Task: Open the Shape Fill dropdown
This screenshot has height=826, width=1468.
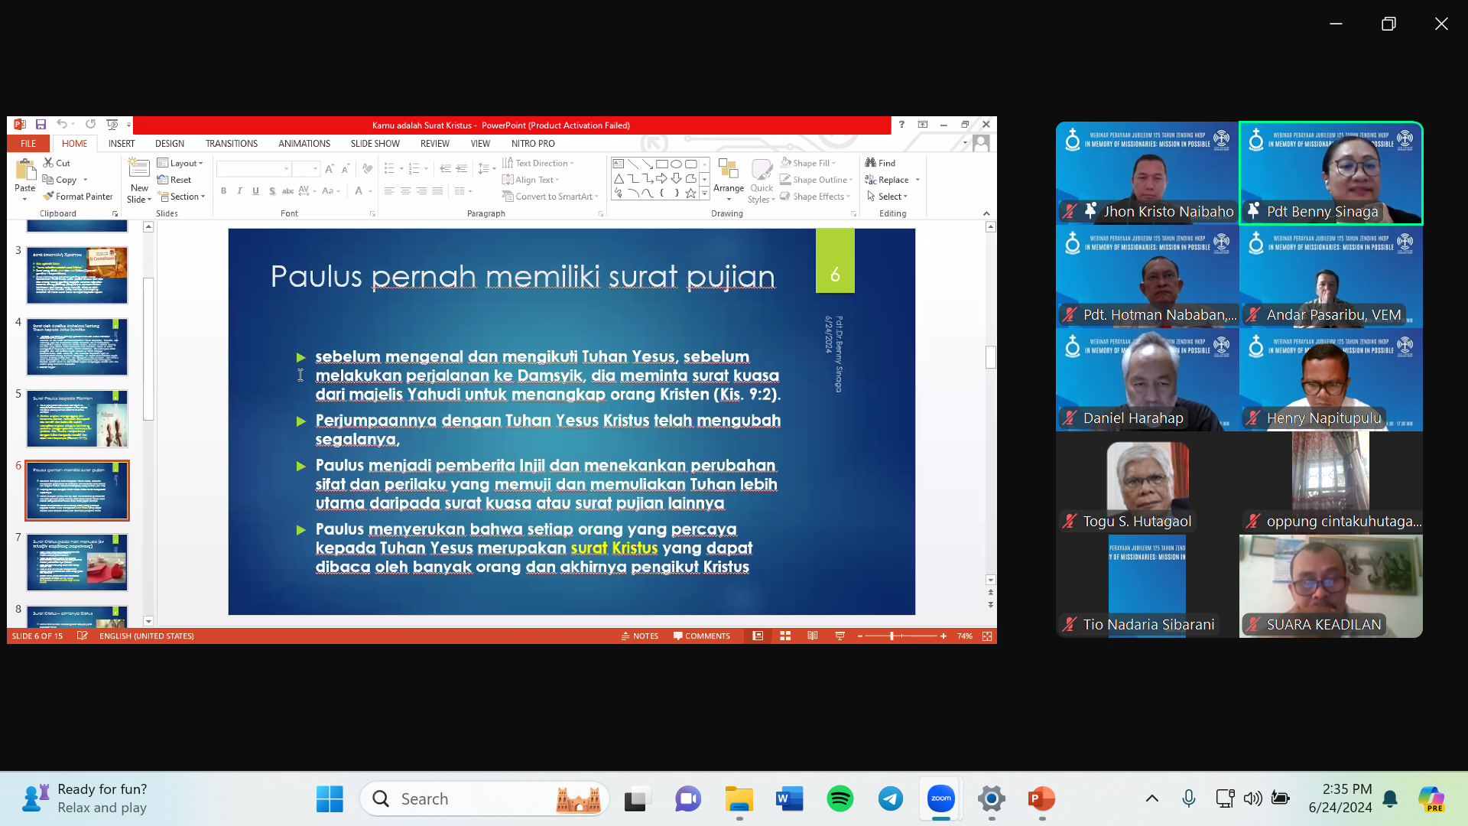Action: click(808, 163)
